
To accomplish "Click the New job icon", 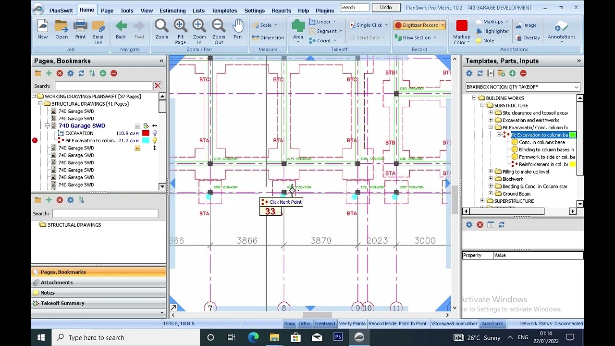I will click(x=42, y=29).
